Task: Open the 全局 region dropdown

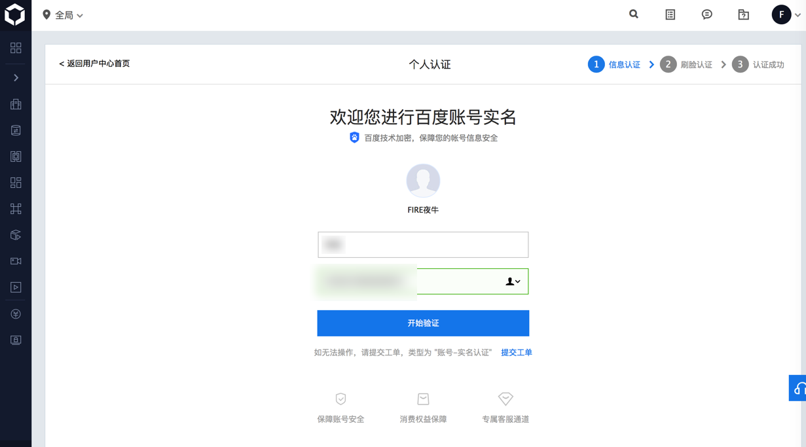Action: 64,15
